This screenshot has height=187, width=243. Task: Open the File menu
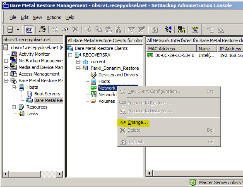coord(13,17)
